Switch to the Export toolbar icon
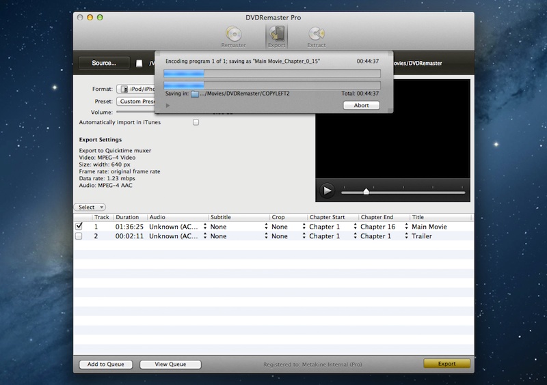The width and height of the screenshot is (547, 385). click(276, 36)
